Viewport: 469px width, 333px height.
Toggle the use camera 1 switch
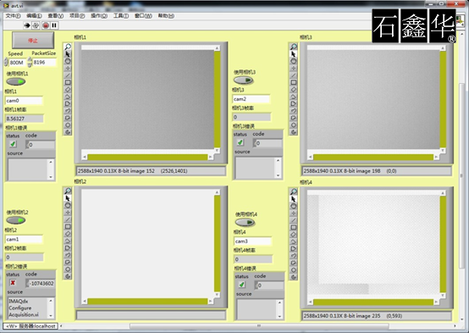tap(16, 81)
